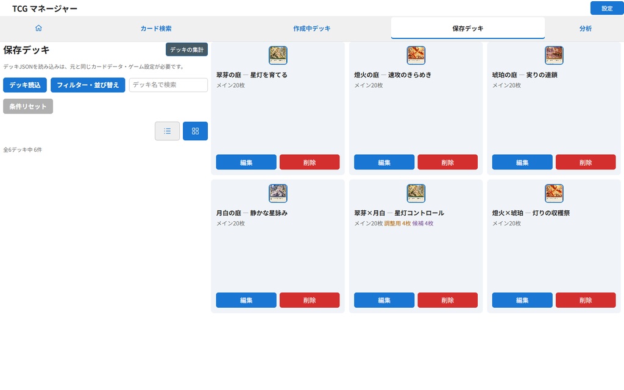Open thumbnail of 翠芽の庭 星灯を育てる deck
This screenshot has width=624, height=390.
pyautogui.click(x=278, y=55)
